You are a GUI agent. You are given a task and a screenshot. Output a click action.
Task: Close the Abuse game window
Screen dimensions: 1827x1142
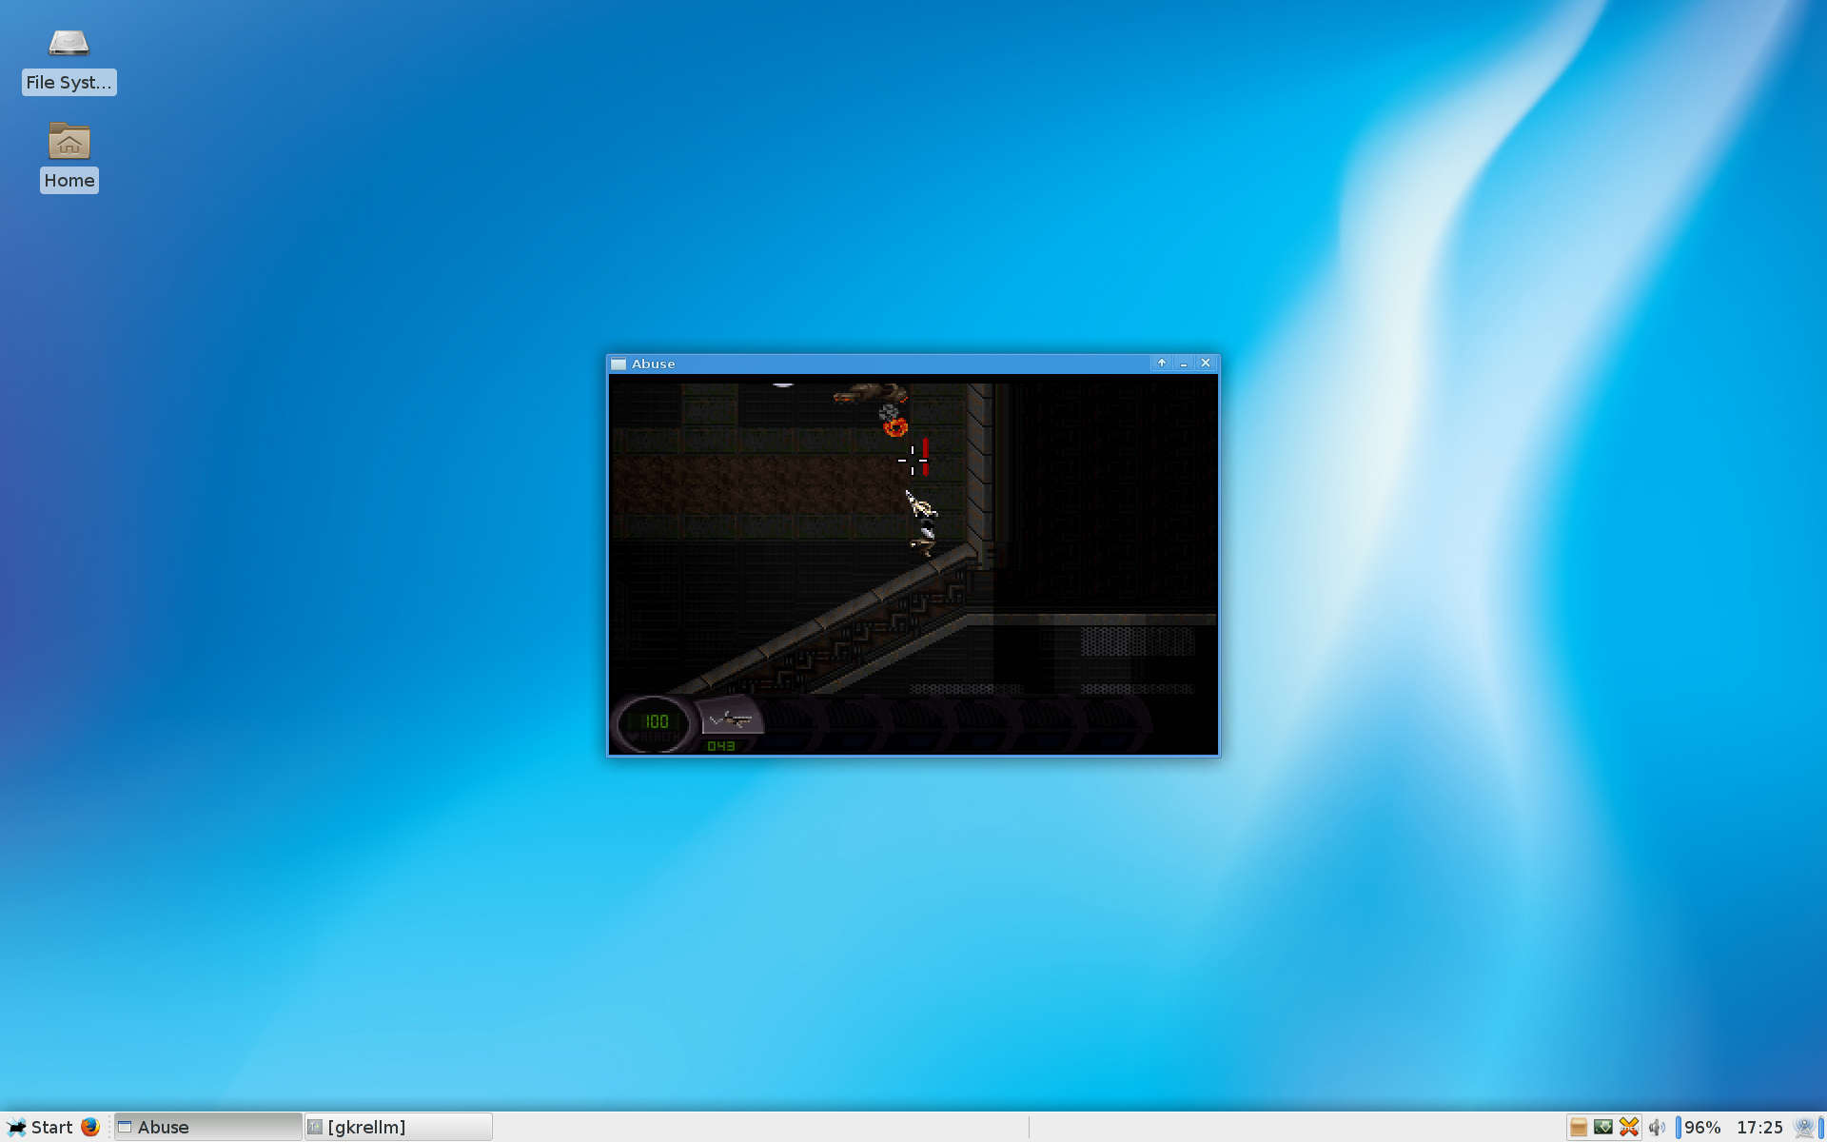[x=1206, y=364]
